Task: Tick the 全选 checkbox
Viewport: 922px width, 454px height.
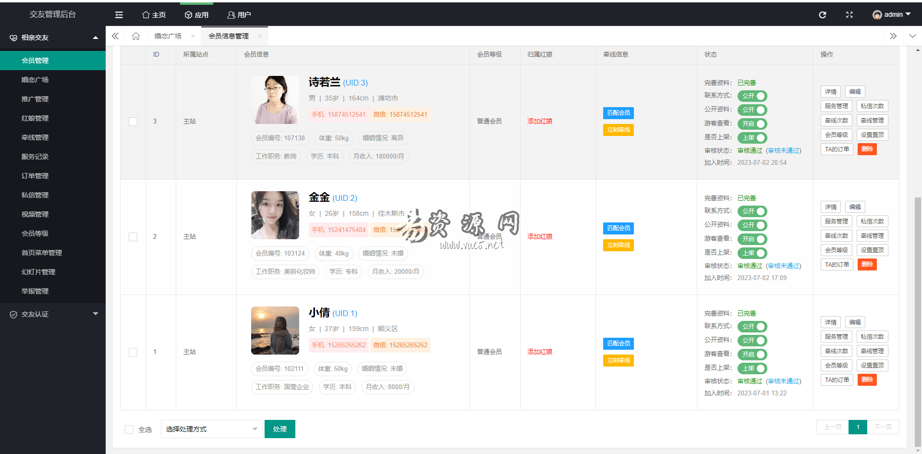Action: [x=129, y=429]
